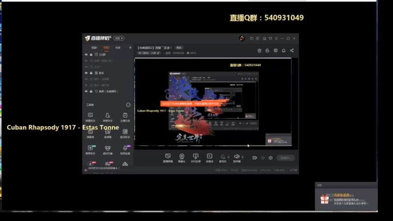
Task: Click the room number 10345244
Action: (178, 53)
